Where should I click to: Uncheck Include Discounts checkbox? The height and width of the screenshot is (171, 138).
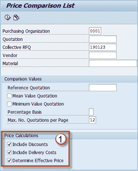coord(9,145)
